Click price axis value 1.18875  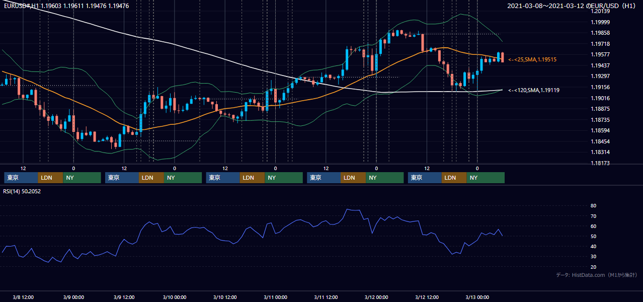[x=600, y=109]
